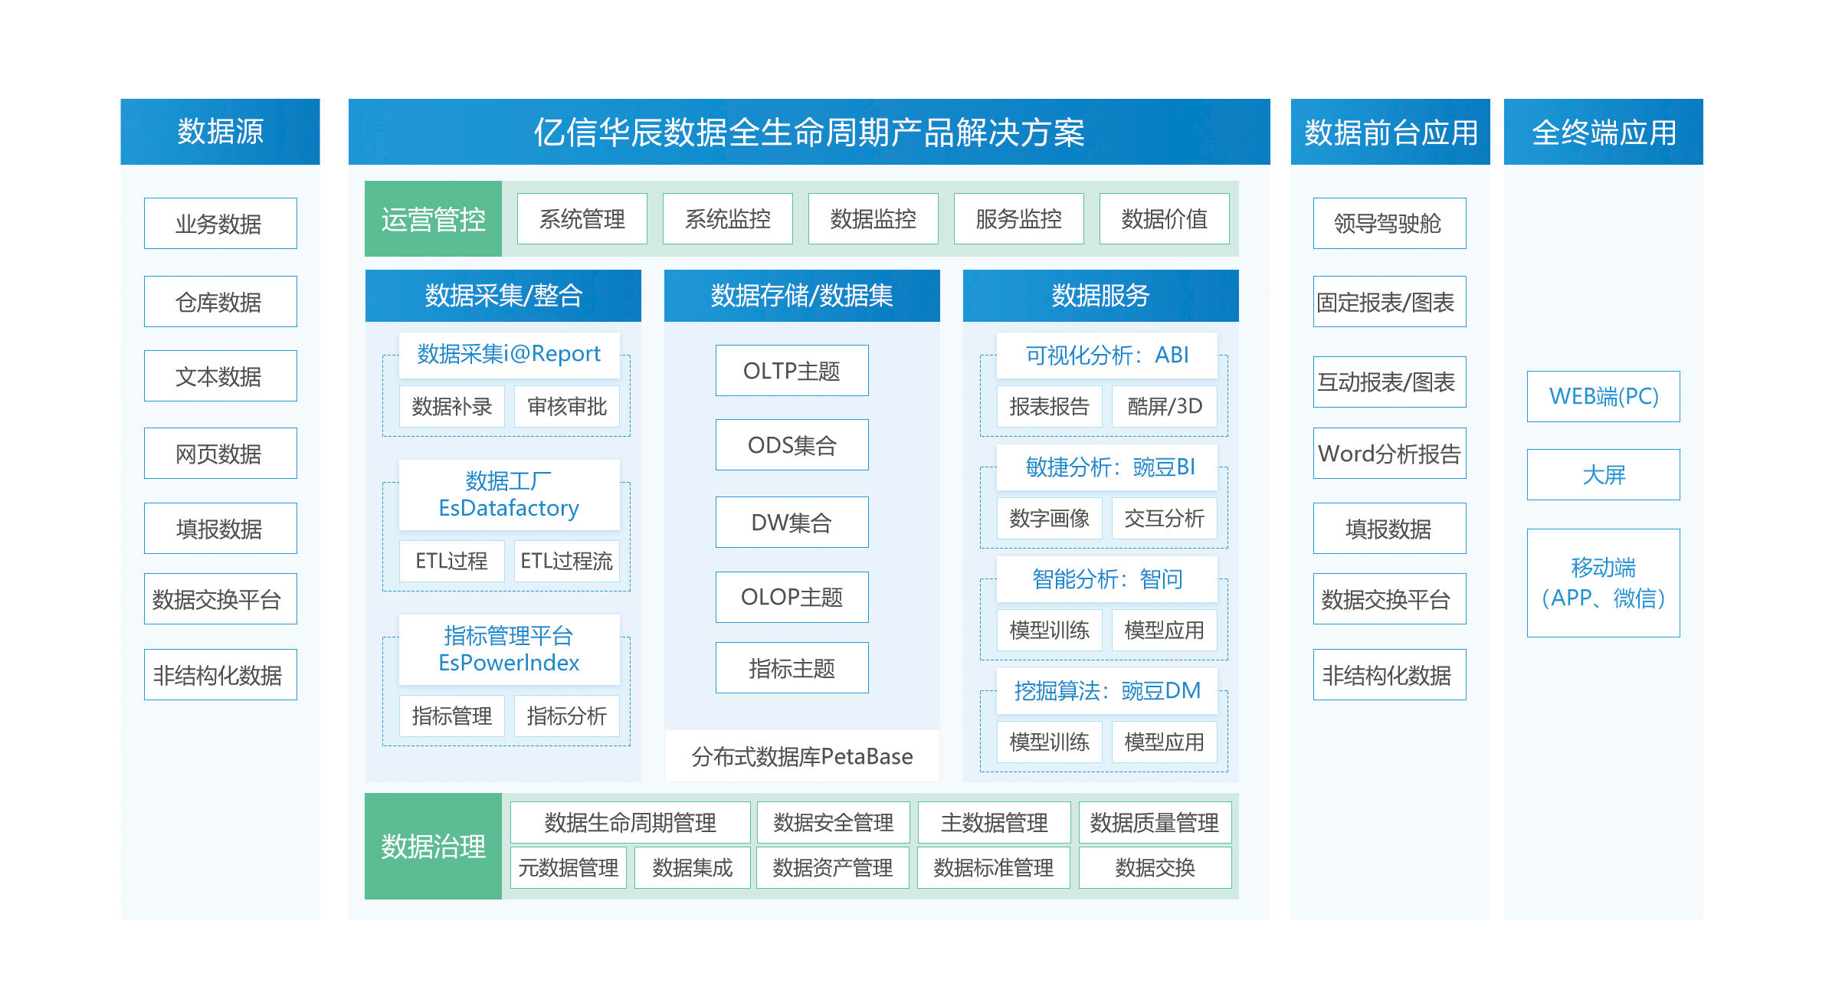The width and height of the screenshot is (1842, 1006).
Task: Click 非结构化数据 in the 数据源 column
Action: point(221,675)
